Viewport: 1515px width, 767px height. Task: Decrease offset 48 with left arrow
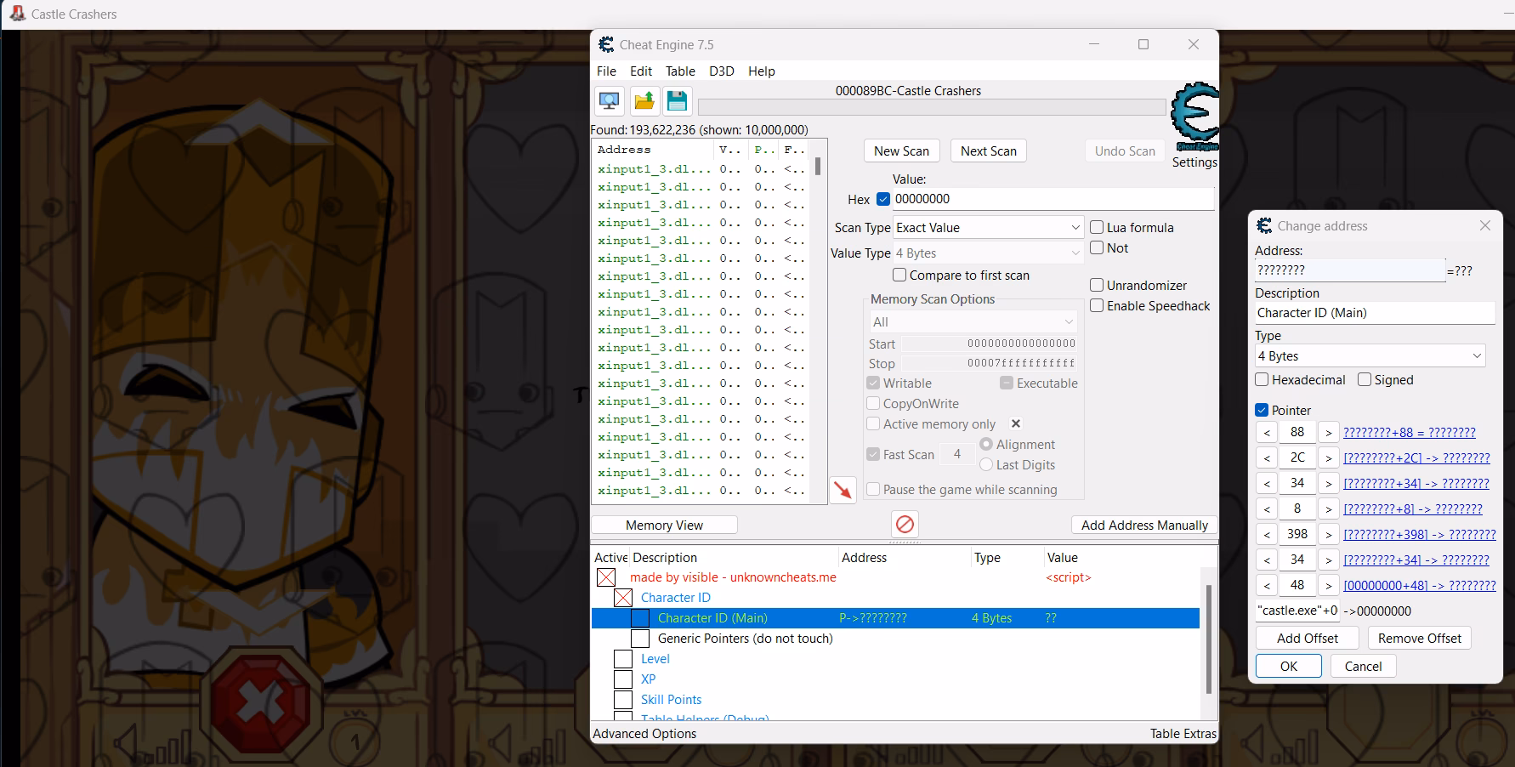point(1267,585)
